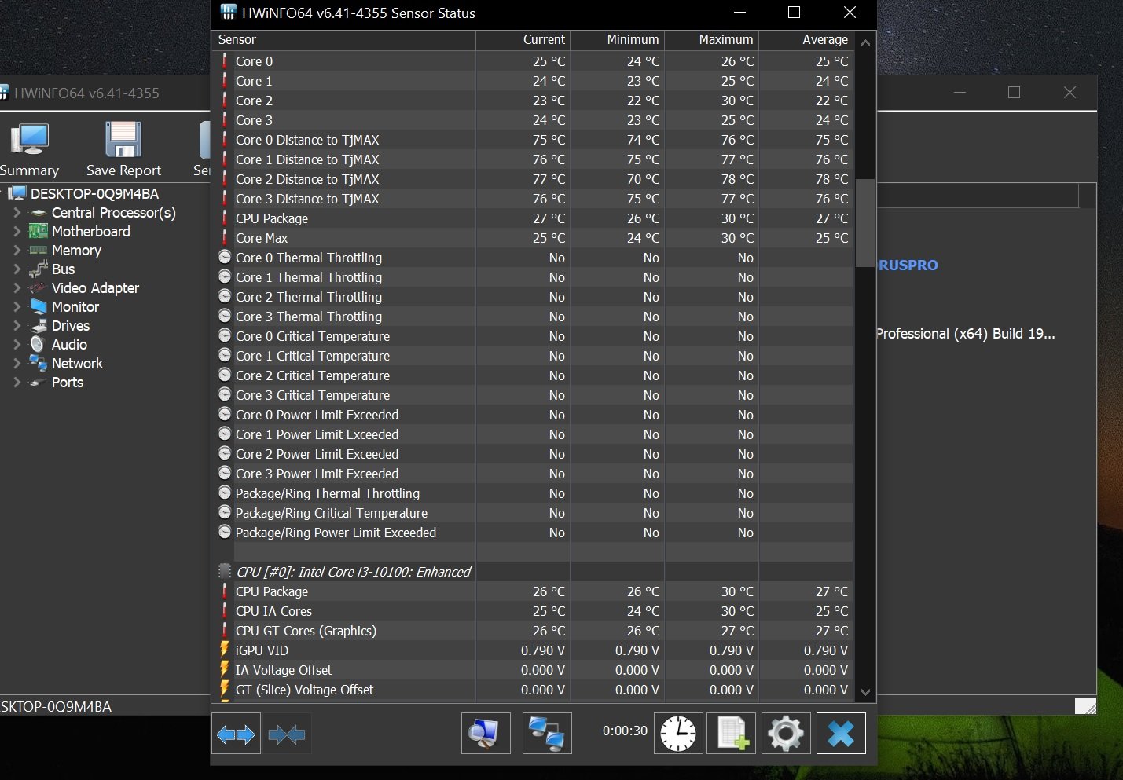Click the iGPU VID voltage lightning icon
1123x780 pixels.
pos(224,650)
